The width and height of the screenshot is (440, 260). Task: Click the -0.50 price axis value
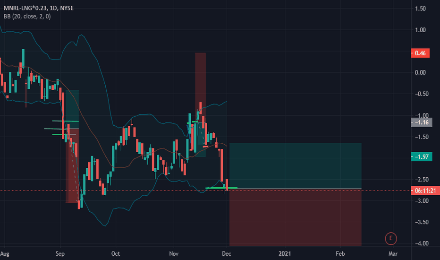(x=422, y=94)
